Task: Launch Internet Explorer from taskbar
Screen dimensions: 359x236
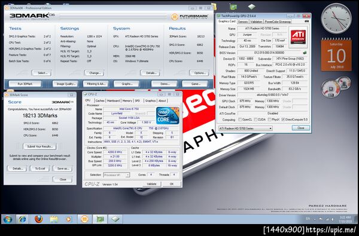Action: (x=23, y=219)
